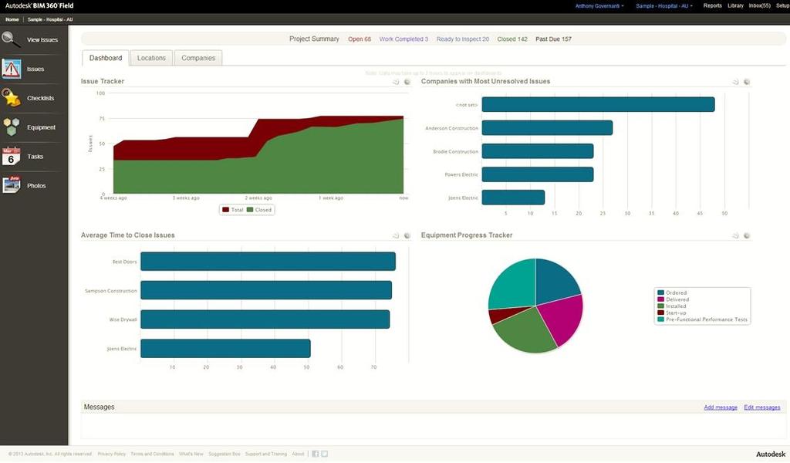Click the Brodie Construction bar in the chart

pyautogui.click(x=538, y=151)
